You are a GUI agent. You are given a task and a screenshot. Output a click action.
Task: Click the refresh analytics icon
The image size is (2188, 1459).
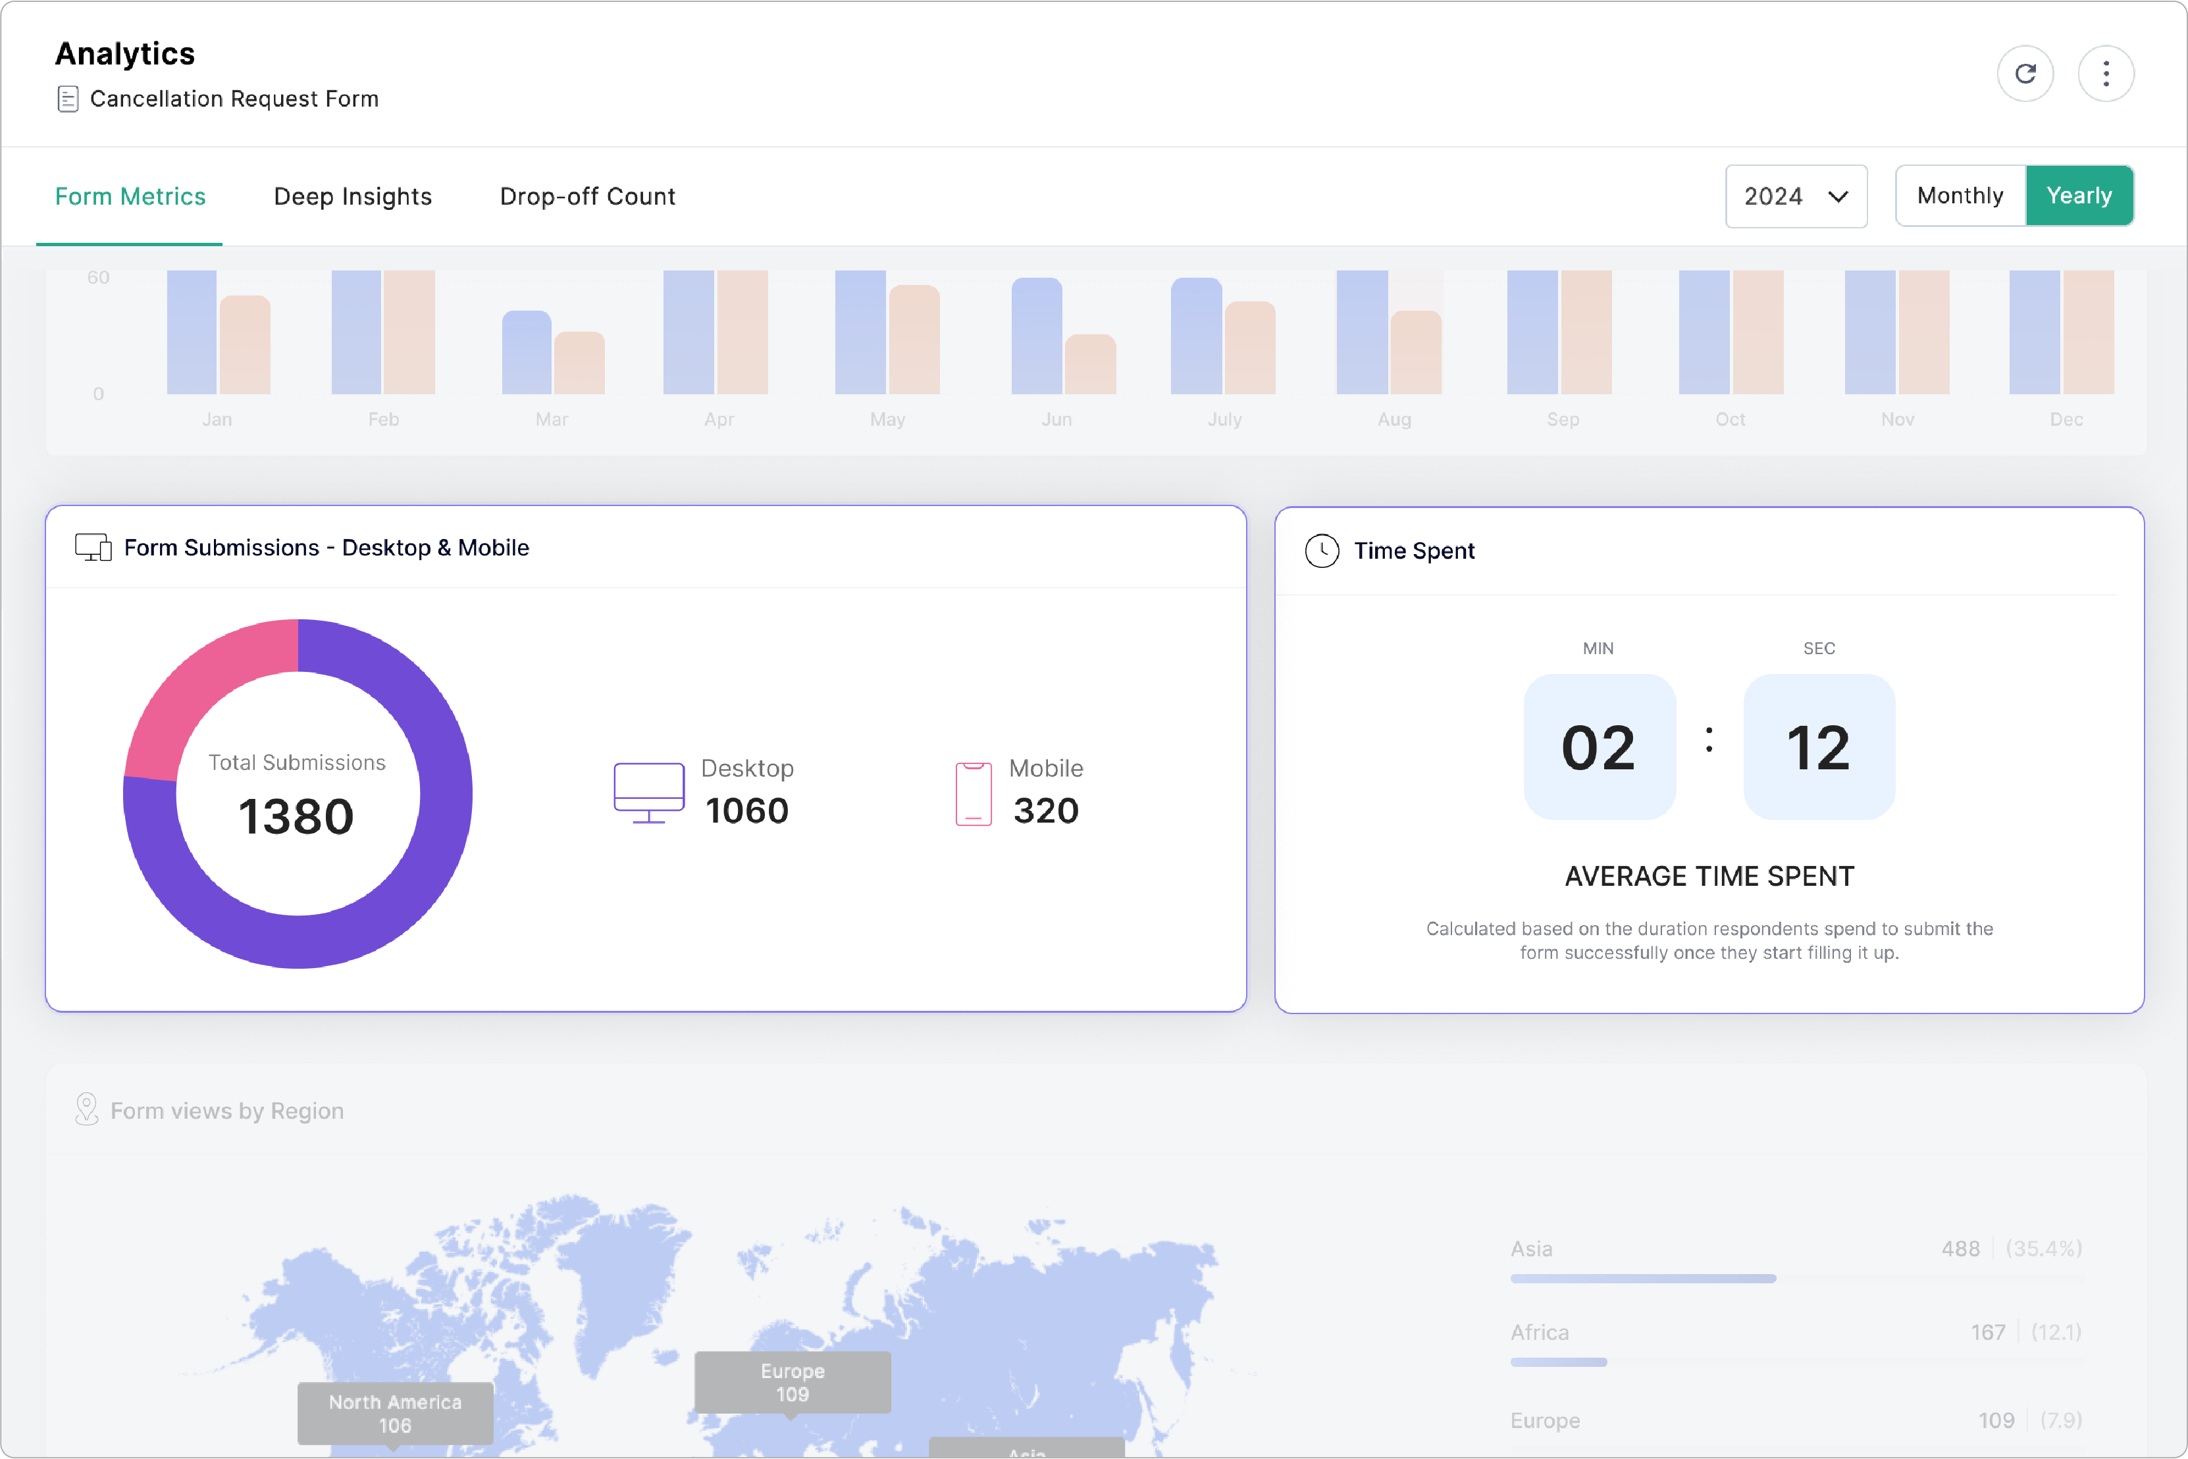point(2025,74)
